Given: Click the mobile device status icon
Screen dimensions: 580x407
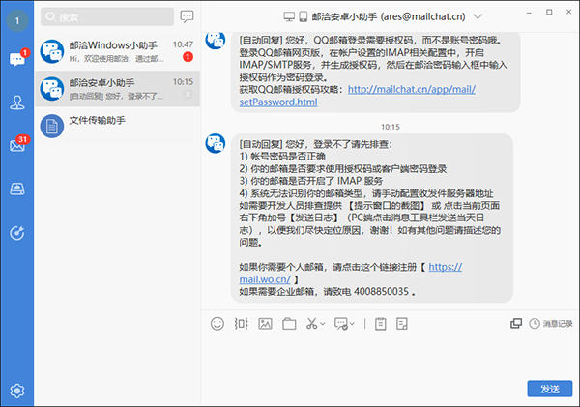Looking at the screenshot, I should [304, 16].
